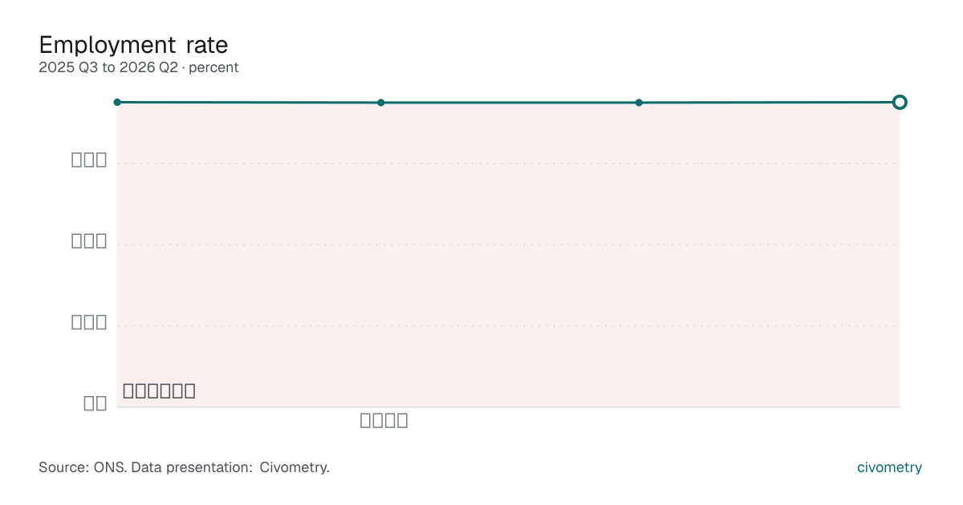Open the civometry brand link
The width and height of the screenshot is (963, 505).
click(x=889, y=467)
